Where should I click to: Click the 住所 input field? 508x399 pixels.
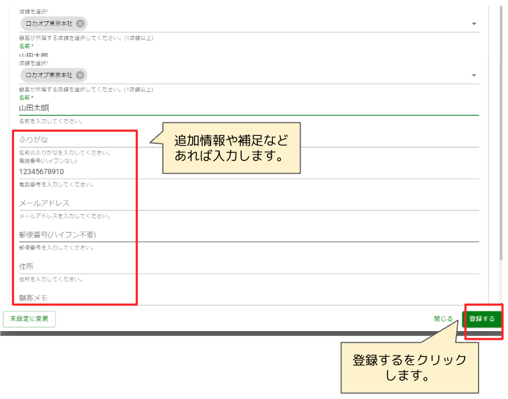[249, 266]
